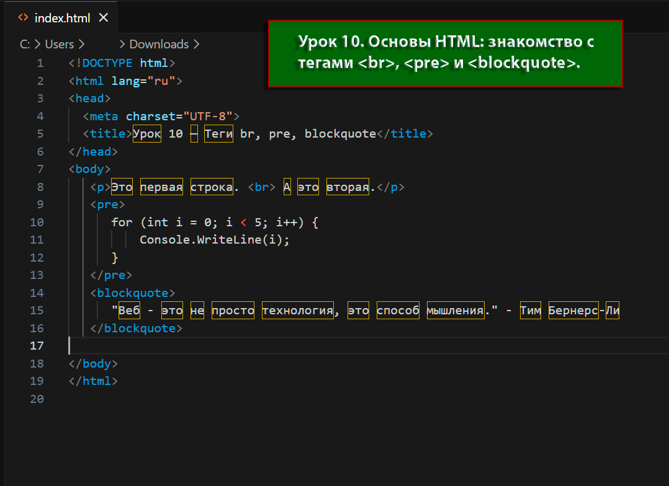Click the chevron after the Downloads breadcrumb
The width and height of the screenshot is (669, 486).
pyautogui.click(x=196, y=44)
